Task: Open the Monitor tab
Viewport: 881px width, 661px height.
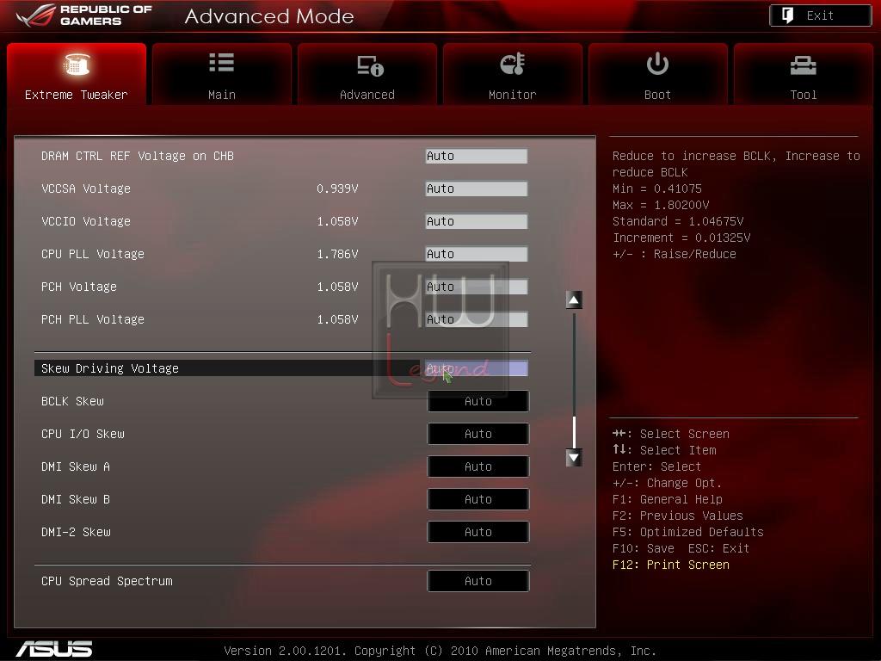Action: click(513, 74)
